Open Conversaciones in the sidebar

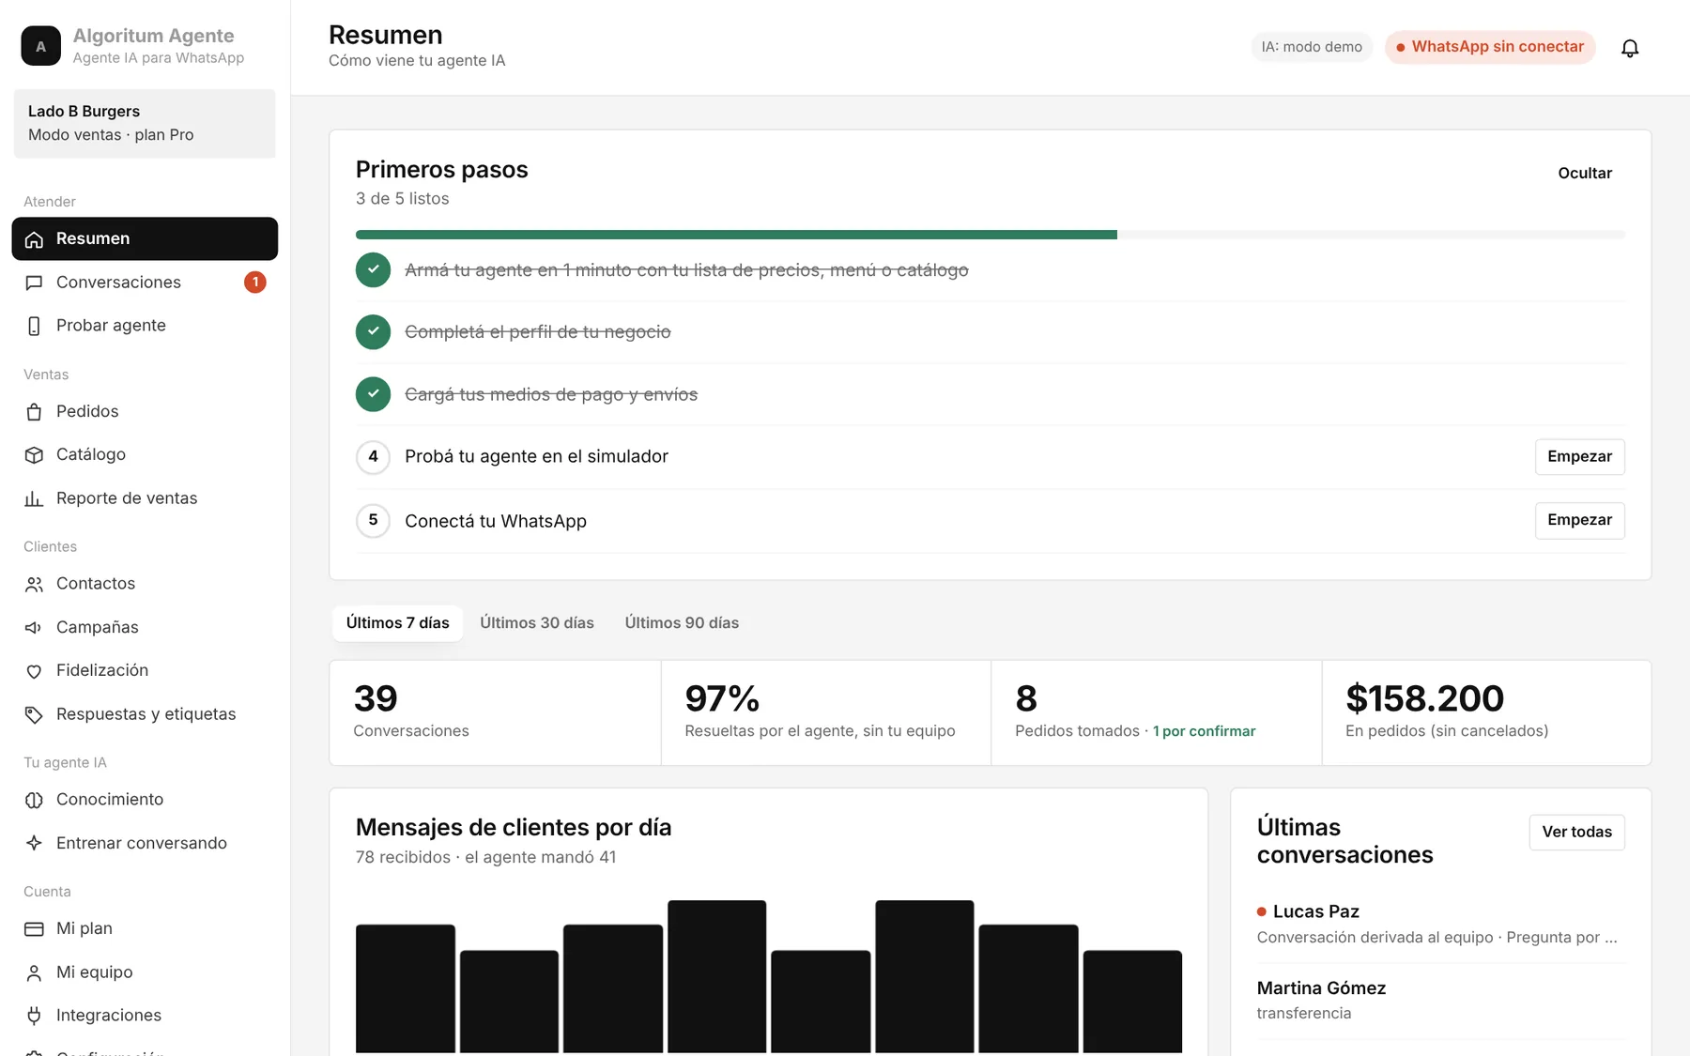click(145, 283)
